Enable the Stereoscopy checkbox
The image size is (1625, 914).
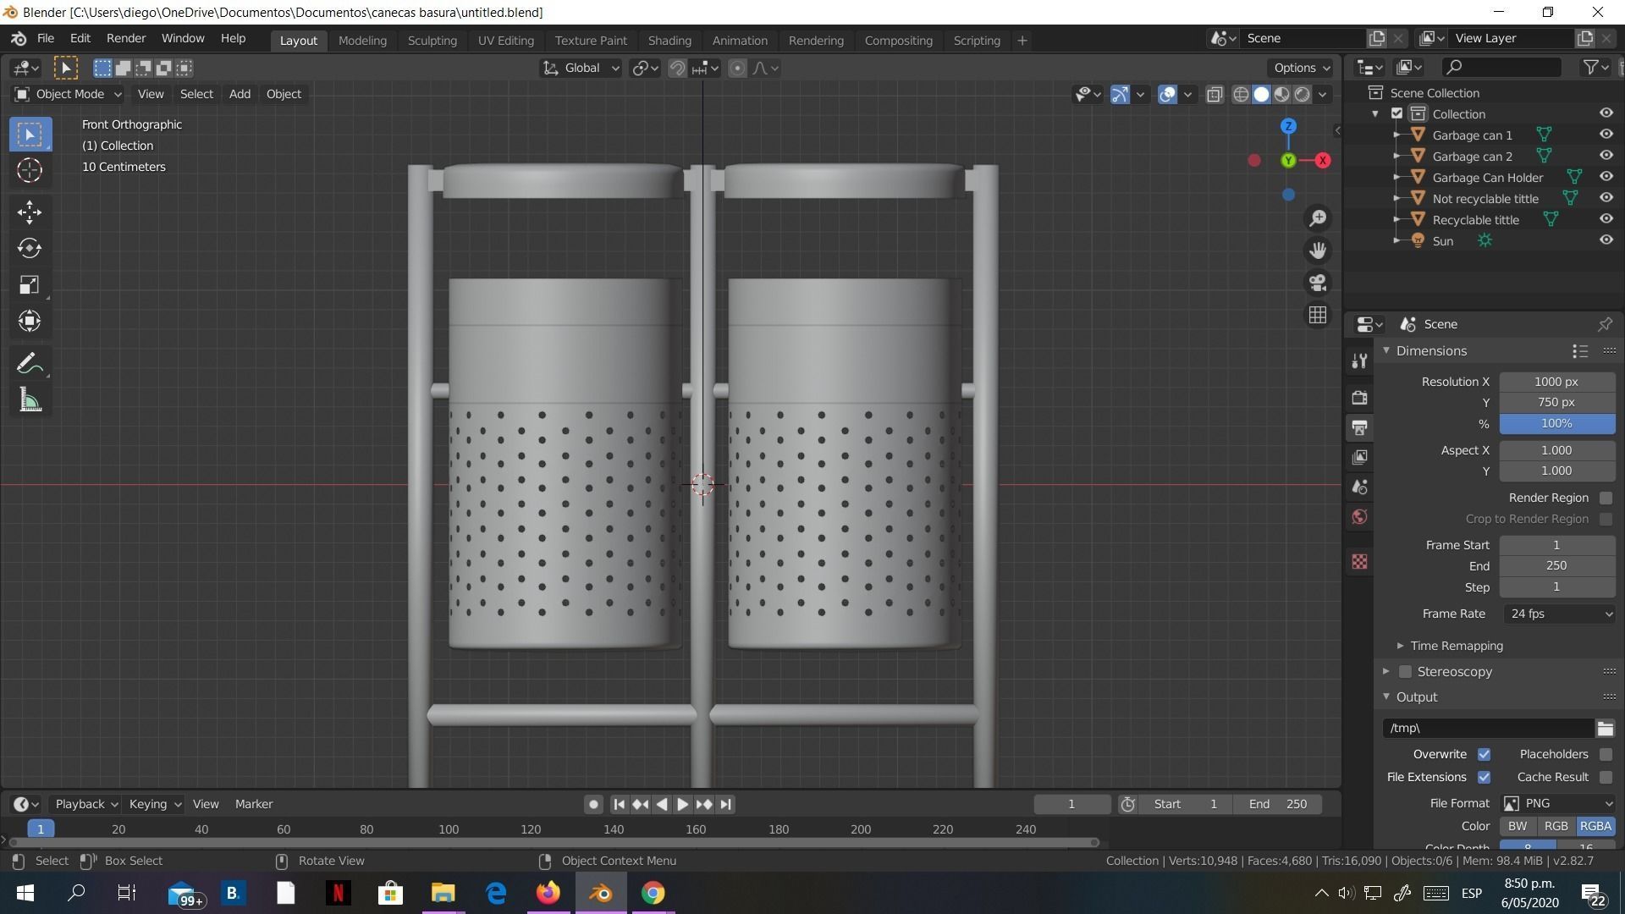[1405, 672]
